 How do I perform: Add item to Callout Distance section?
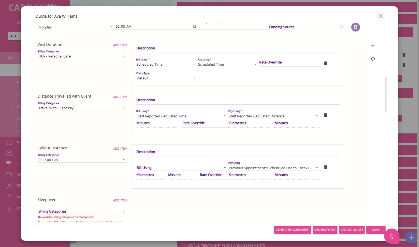[120, 149]
